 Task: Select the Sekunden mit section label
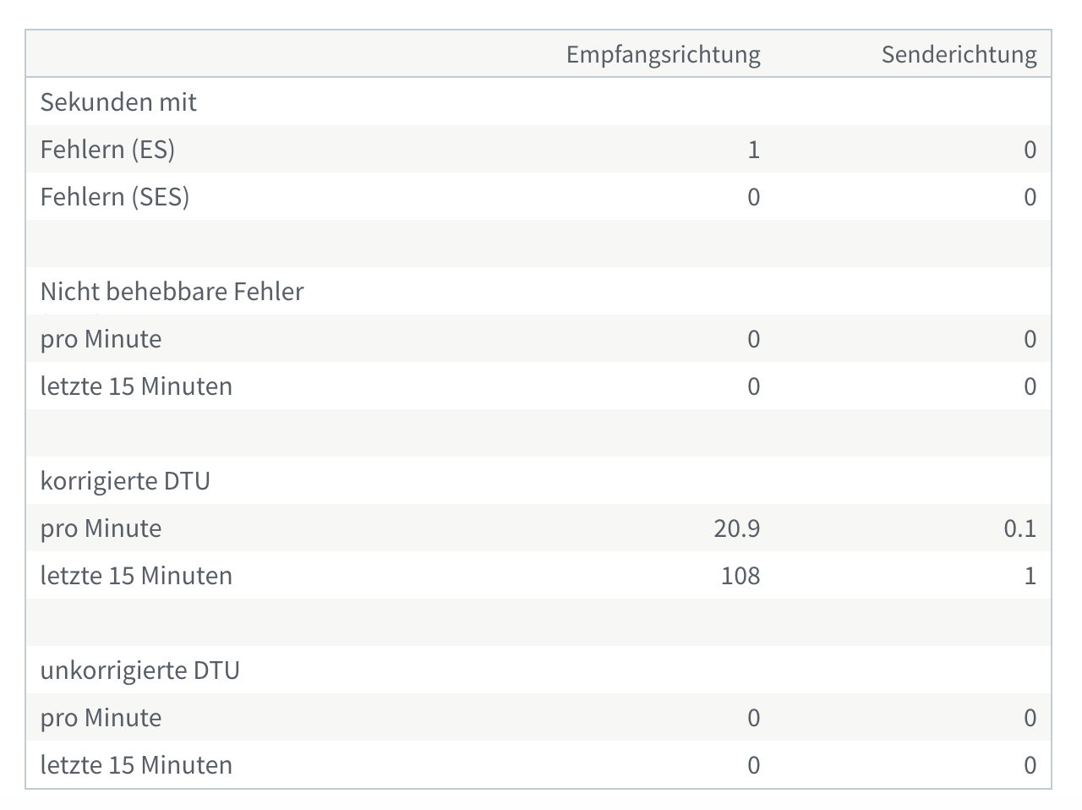(x=118, y=102)
